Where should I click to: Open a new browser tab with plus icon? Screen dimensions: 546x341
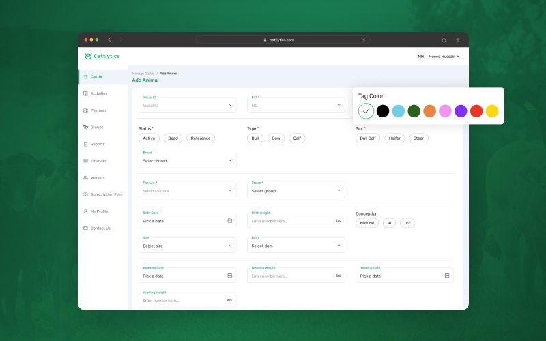click(x=458, y=40)
